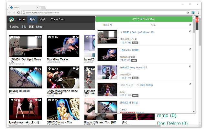Viewport: 207px width, 129px height.
Task: Click the popup list scrollbar thumb
Action: coord(194,26)
